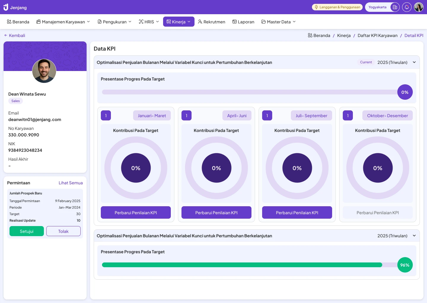The width and height of the screenshot is (427, 303).
Task: Open the Rekrutmen section
Action: pos(211,22)
